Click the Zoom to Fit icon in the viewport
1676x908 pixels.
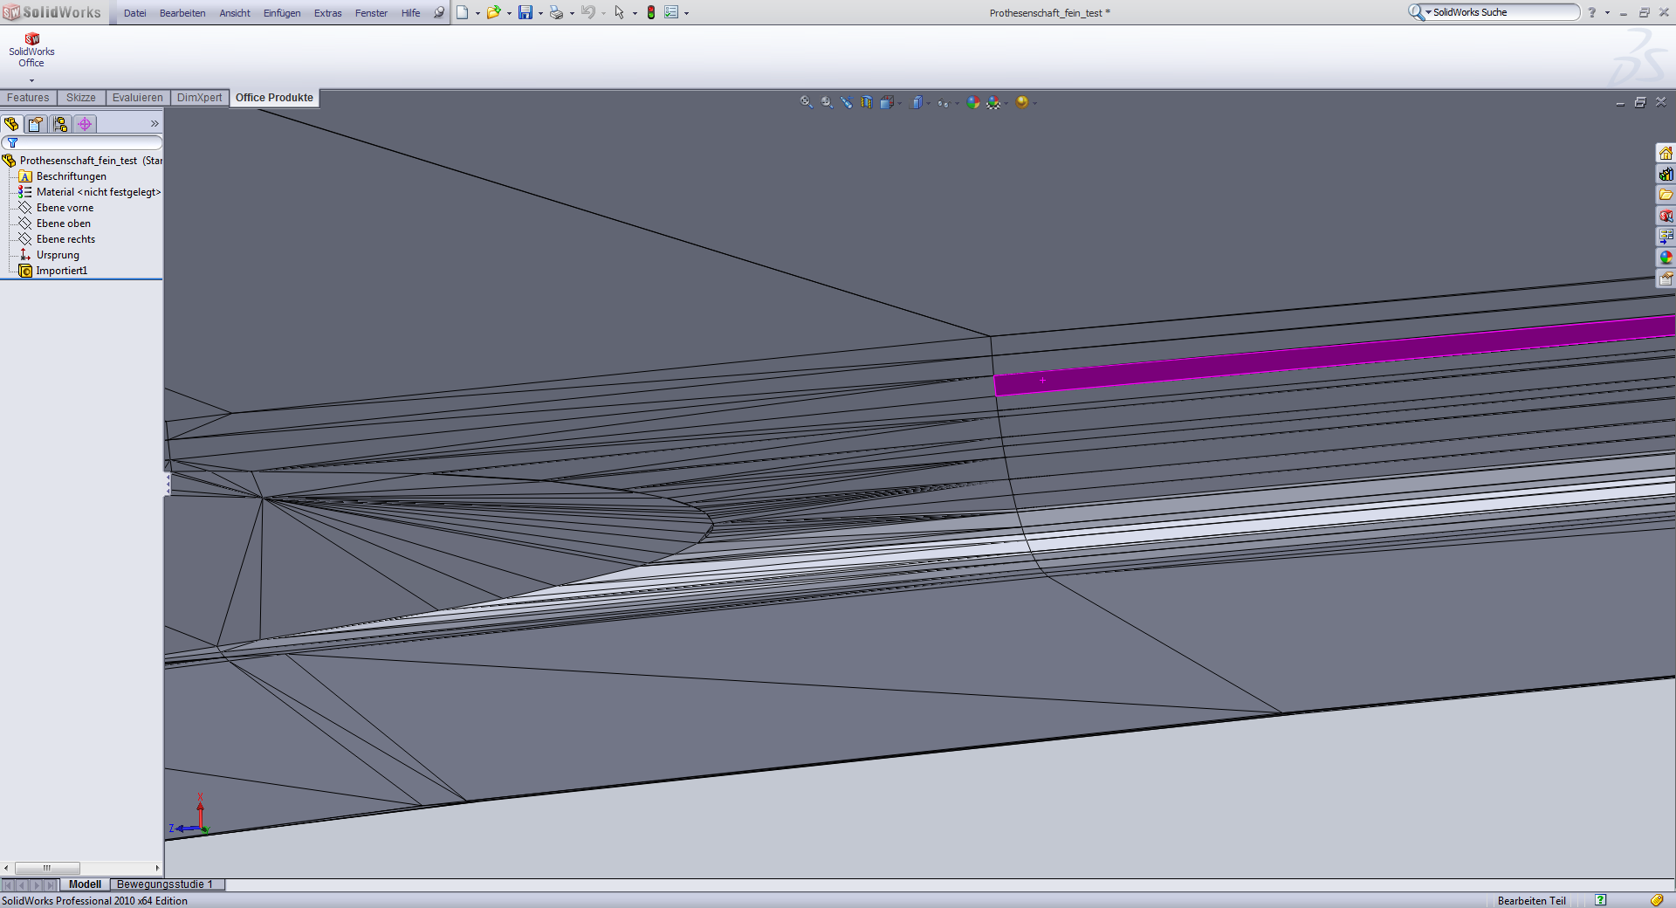[806, 102]
